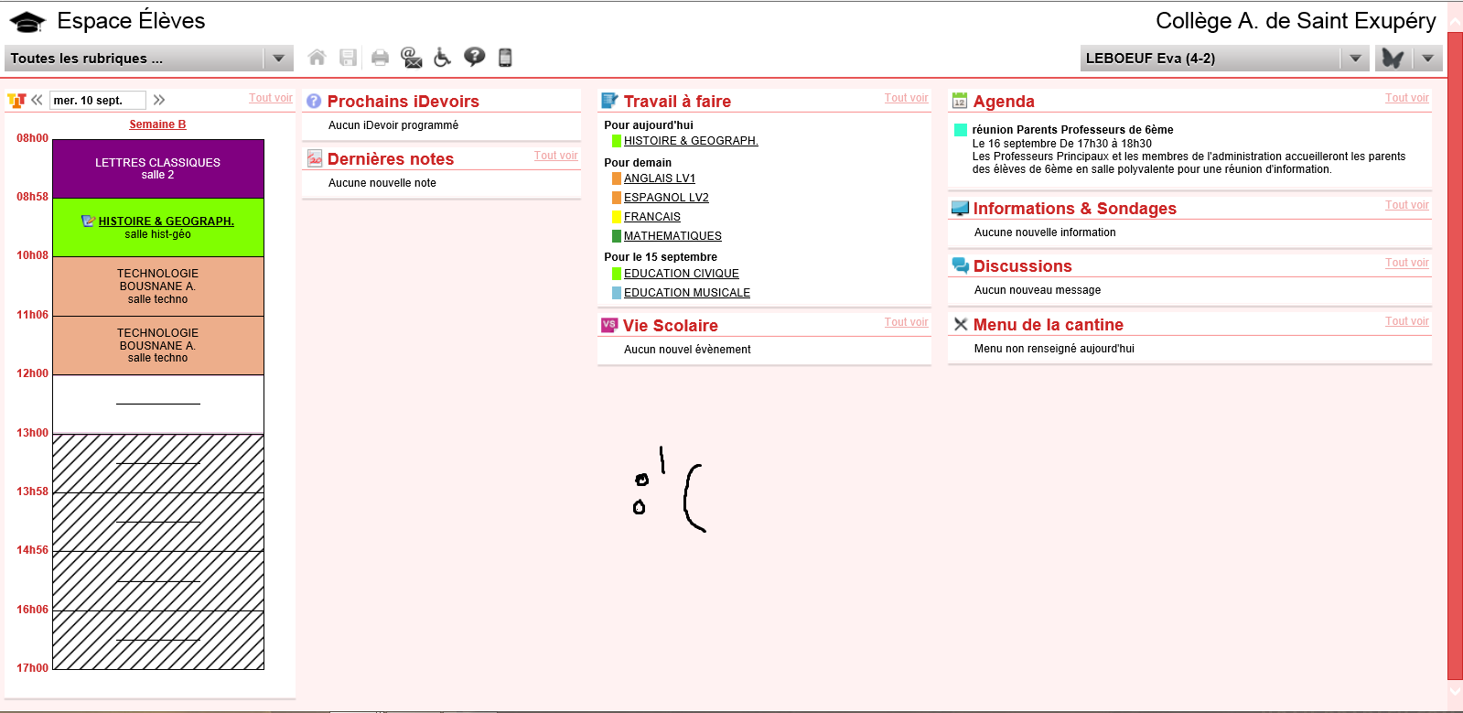This screenshot has height=713, width=1463.
Task: Go to the next day with double-right arrows
Action: pos(159,100)
